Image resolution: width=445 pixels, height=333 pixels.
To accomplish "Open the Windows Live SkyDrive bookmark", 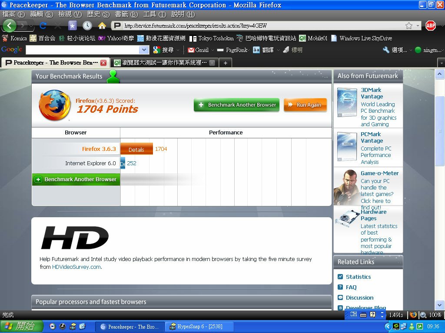I will (362, 38).
